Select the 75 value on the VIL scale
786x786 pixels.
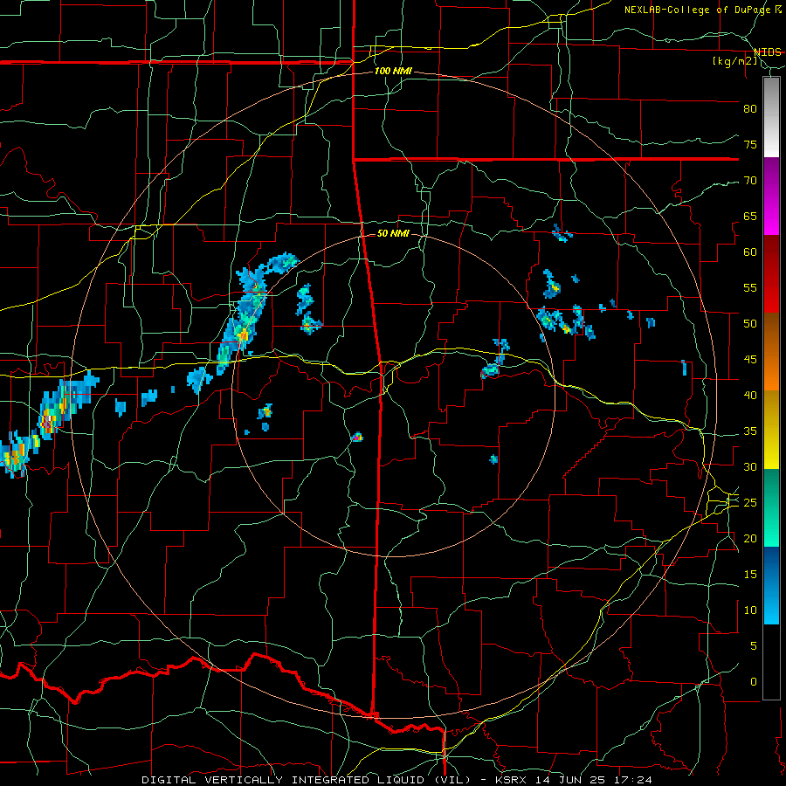pos(750,144)
